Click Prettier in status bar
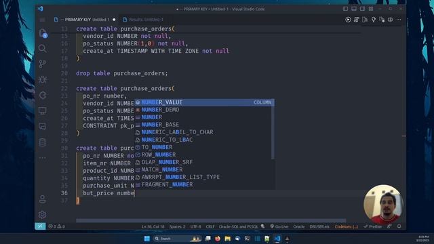The image size is (434, 244). 373,226
